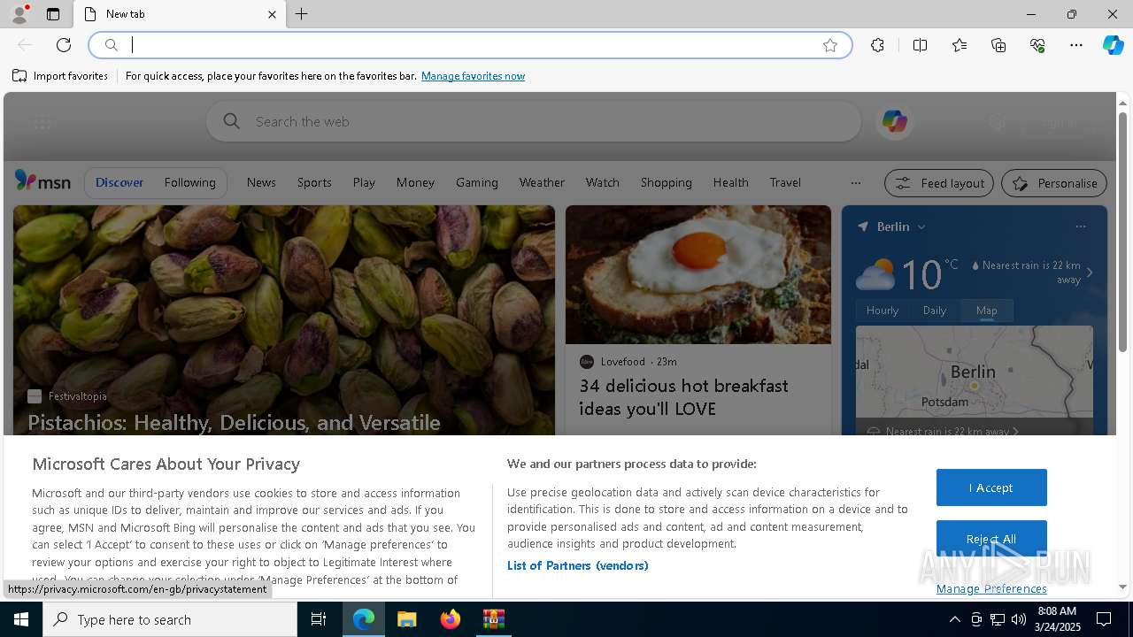Show hidden system tray icons chevron

pos(954,619)
